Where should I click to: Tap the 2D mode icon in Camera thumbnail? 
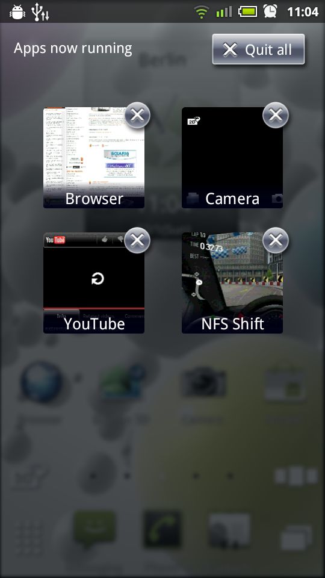coord(194,120)
